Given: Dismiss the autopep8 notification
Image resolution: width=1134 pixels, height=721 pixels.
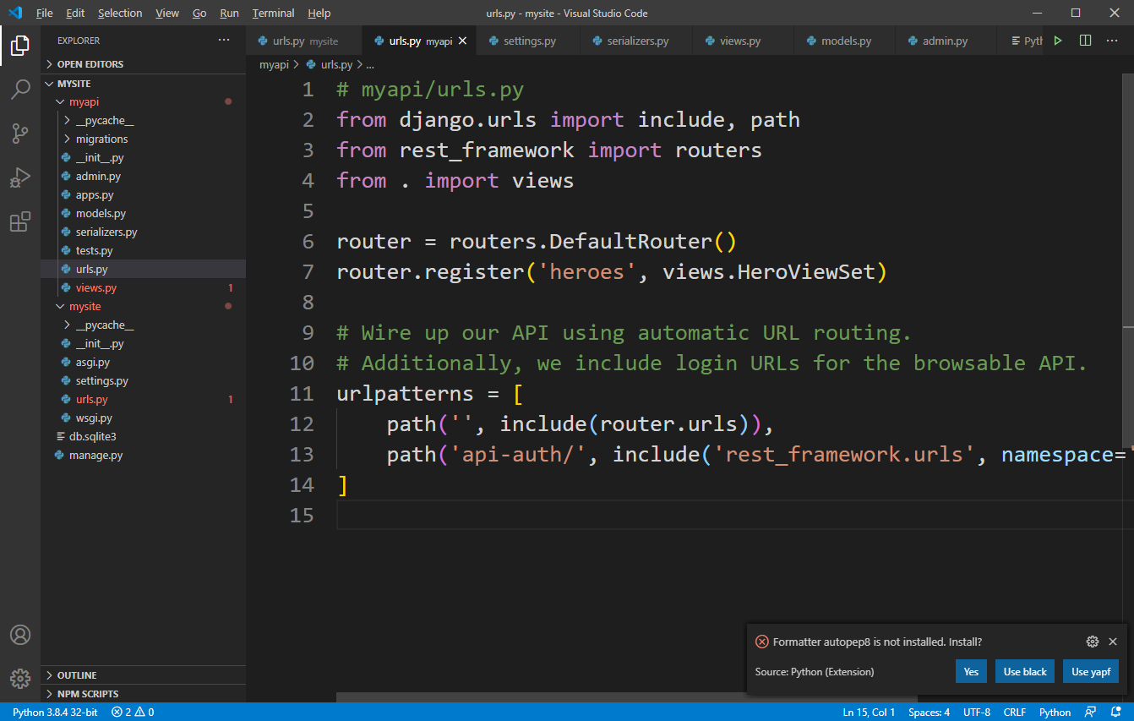Looking at the screenshot, I should 1113,642.
